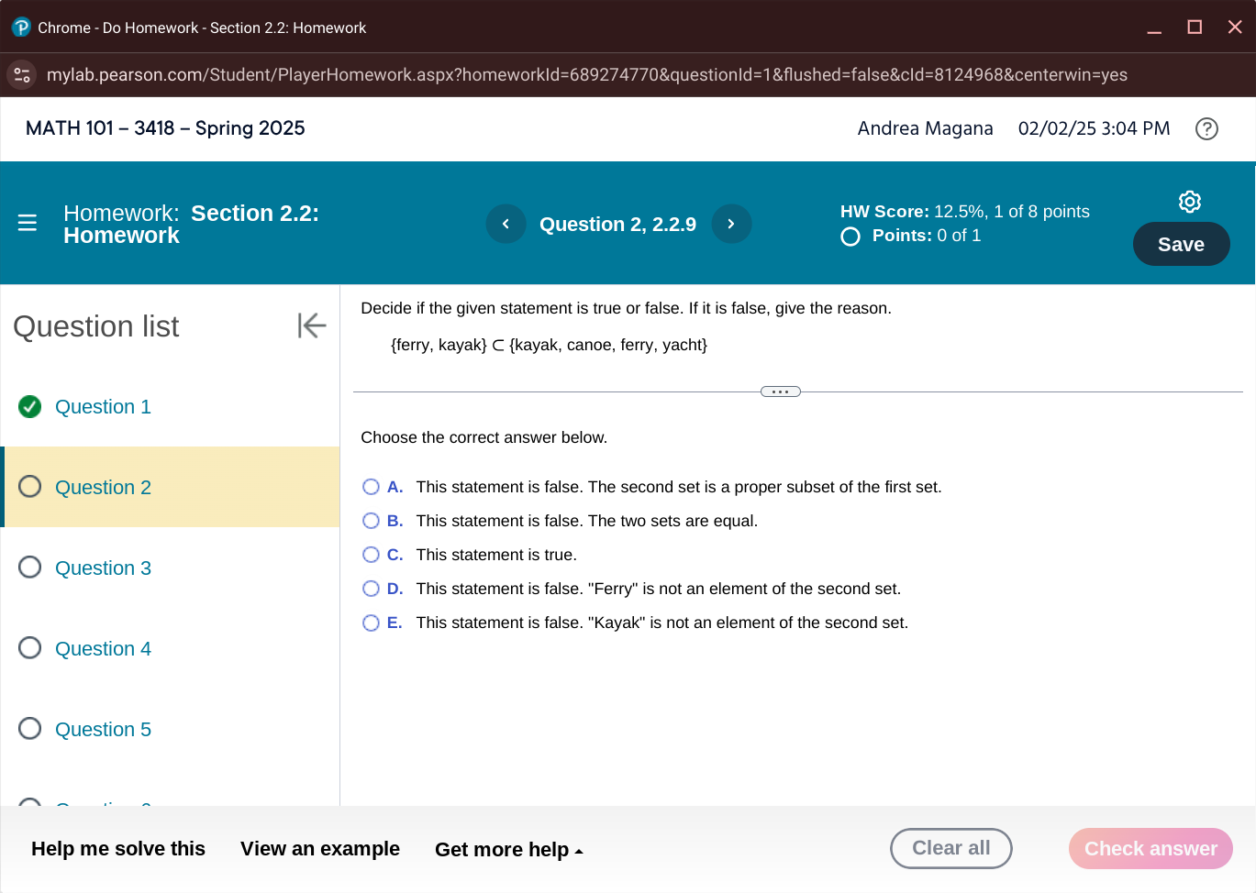The image size is (1256, 893).
Task: Collapse the Question list panel
Action: pos(311,325)
